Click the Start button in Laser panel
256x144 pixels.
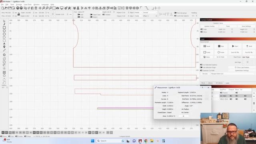point(235,46)
